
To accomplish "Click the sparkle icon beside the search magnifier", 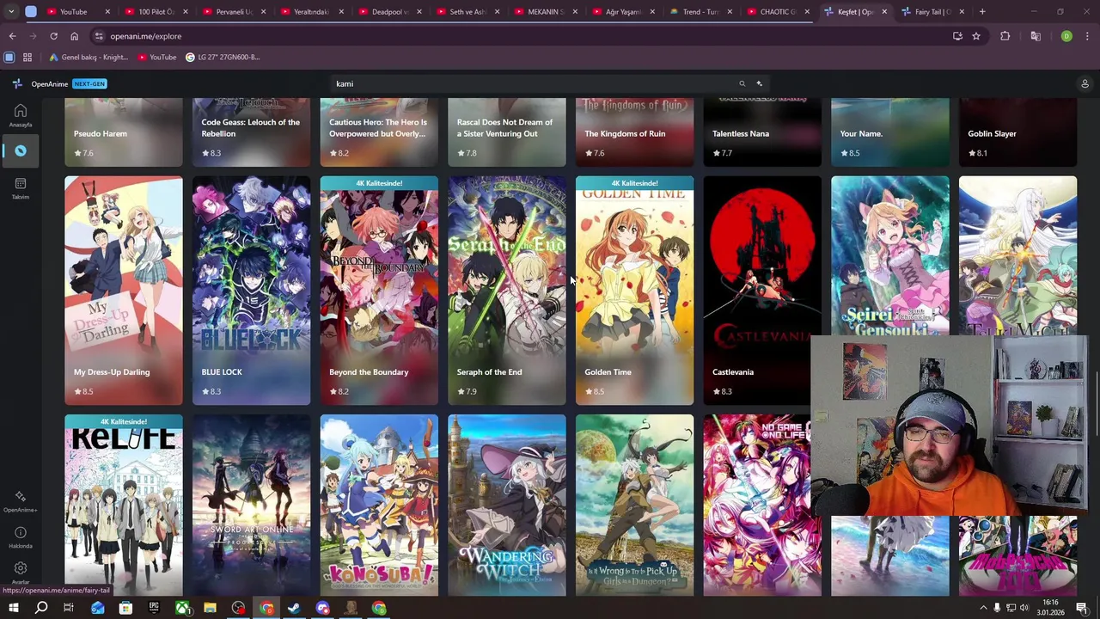I will click(x=759, y=83).
